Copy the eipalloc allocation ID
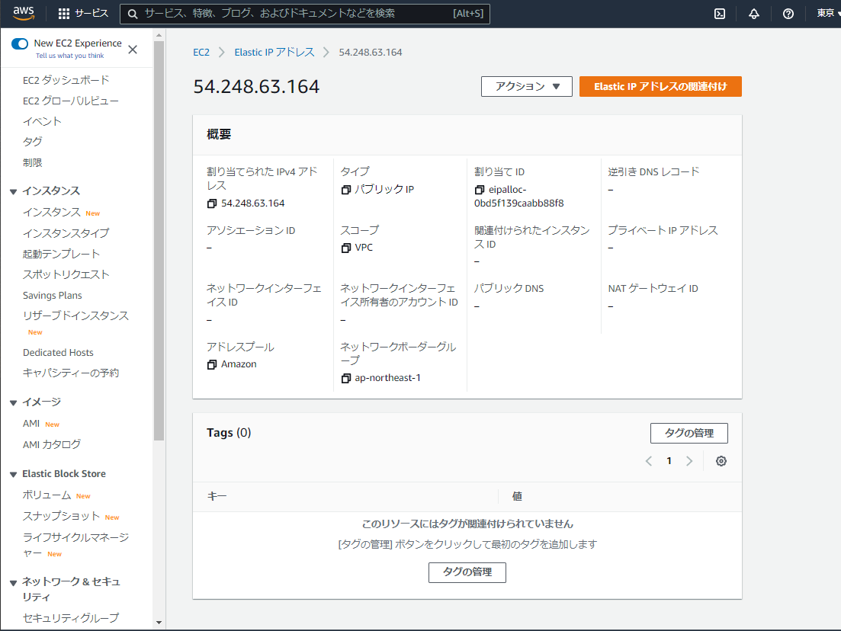The width and height of the screenshot is (841, 631). (480, 190)
